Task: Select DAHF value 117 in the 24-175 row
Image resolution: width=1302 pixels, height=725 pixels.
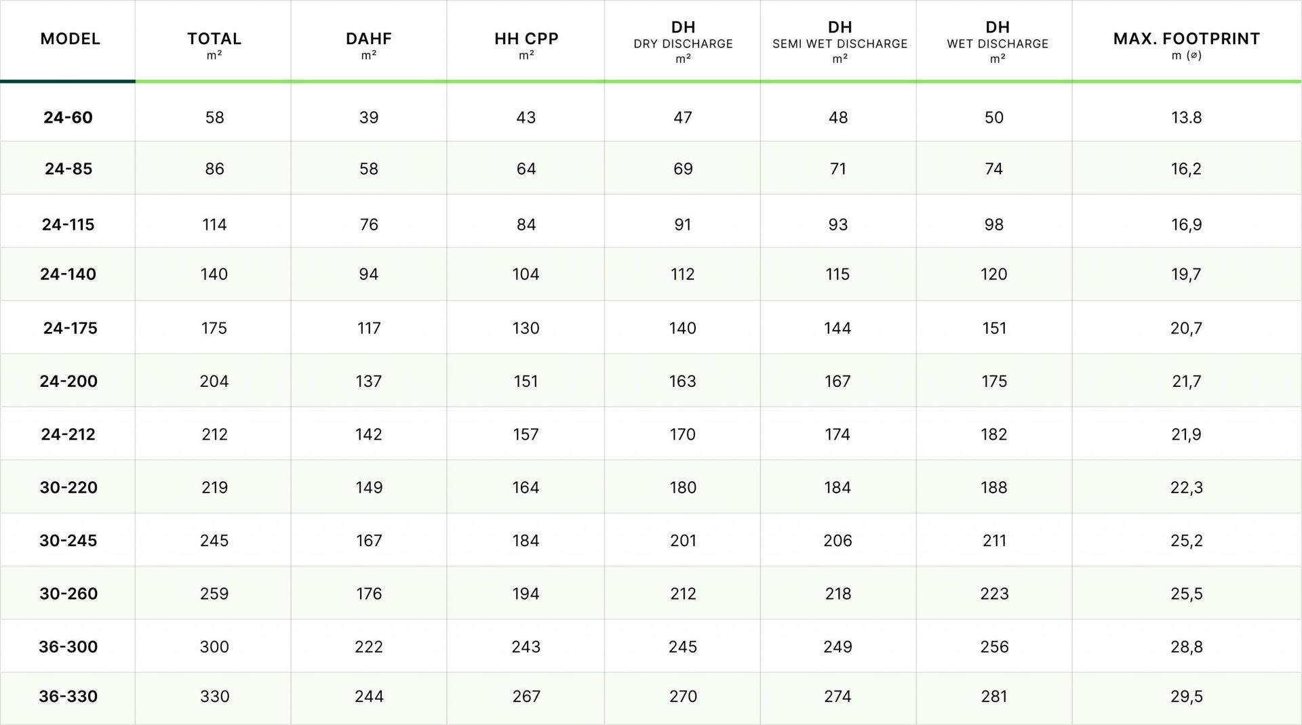Action: click(x=369, y=328)
